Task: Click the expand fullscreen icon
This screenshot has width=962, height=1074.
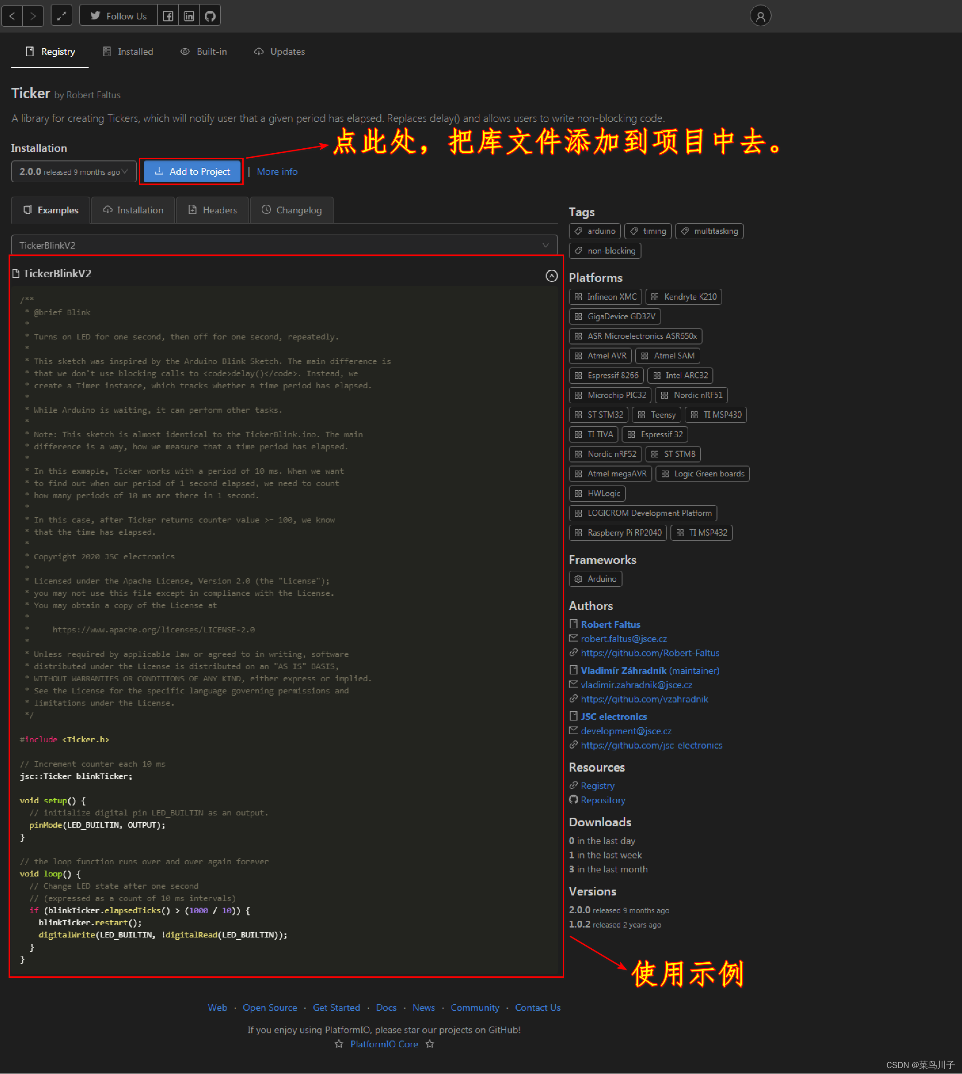Action: click(x=61, y=16)
